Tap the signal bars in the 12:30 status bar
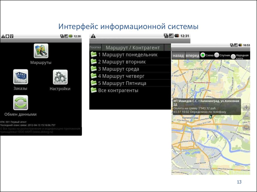257x192 pixels. click(x=66, y=36)
